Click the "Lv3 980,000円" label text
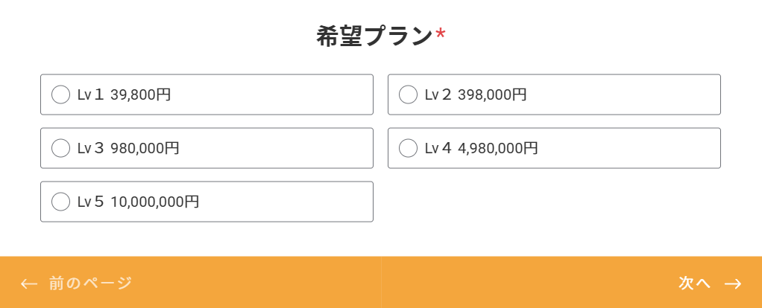762x308 pixels. pos(128,148)
